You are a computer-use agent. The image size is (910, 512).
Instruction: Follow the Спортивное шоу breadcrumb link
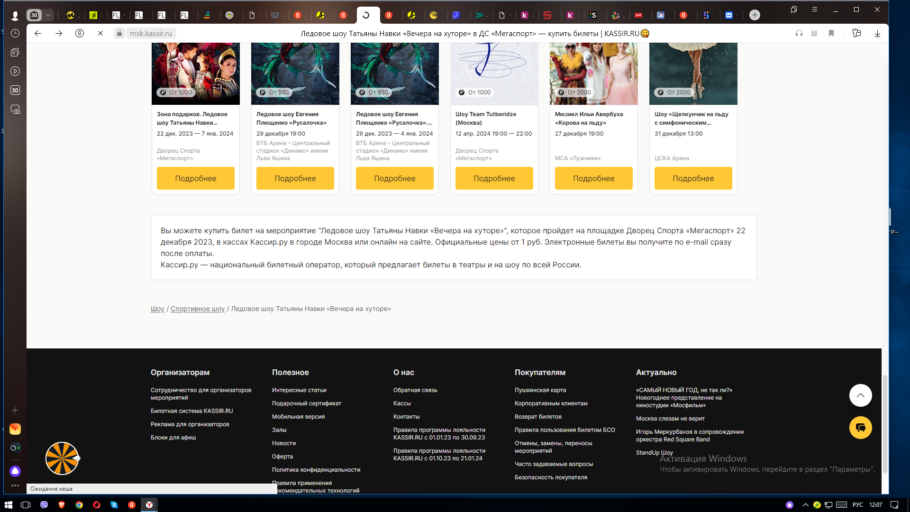click(198, 309)
